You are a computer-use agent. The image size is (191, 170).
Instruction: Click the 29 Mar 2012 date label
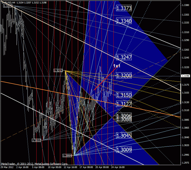[7, 167]
